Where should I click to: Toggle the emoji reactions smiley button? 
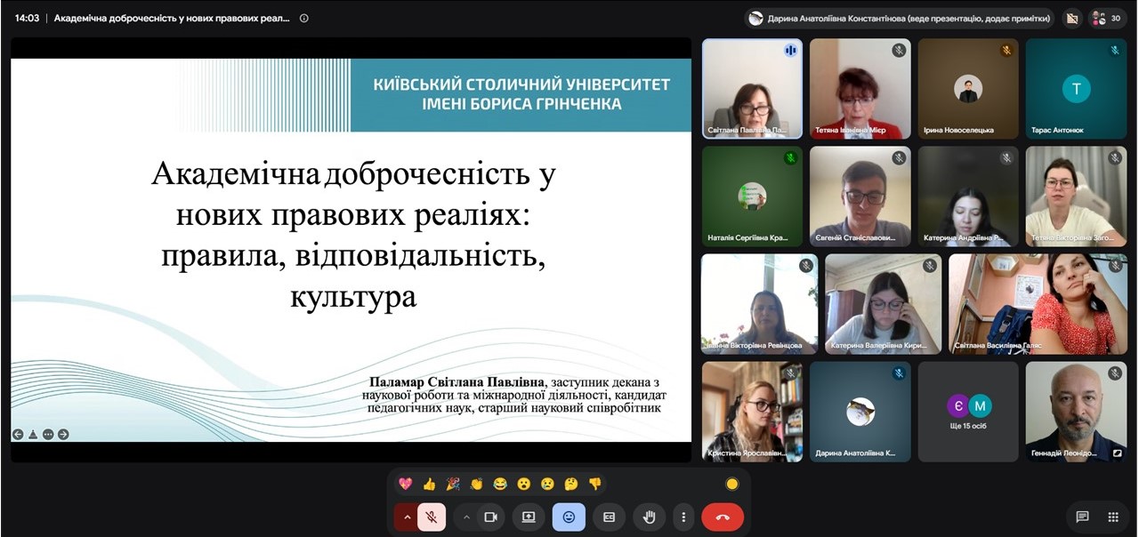pos(569,517)
